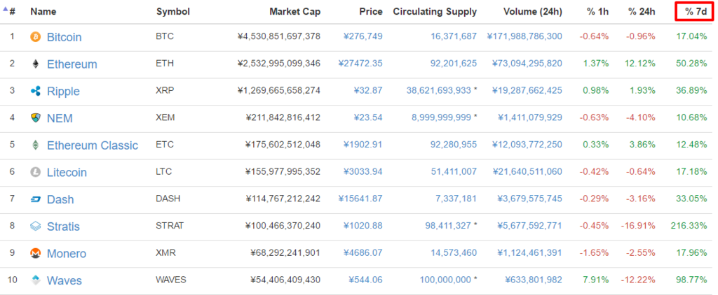
Task: Click Bitcoin 24h volume ¥171,988,786,300
Action: click(524, 36)
